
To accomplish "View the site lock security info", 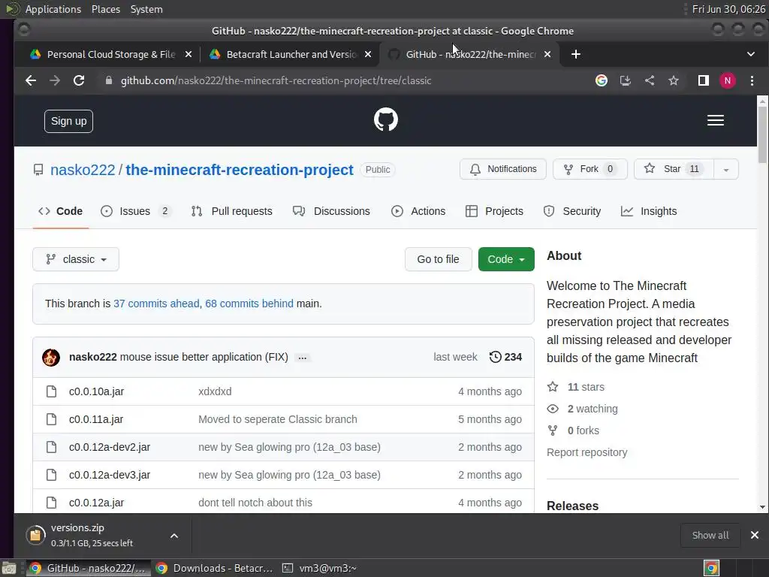I will 109,80.
